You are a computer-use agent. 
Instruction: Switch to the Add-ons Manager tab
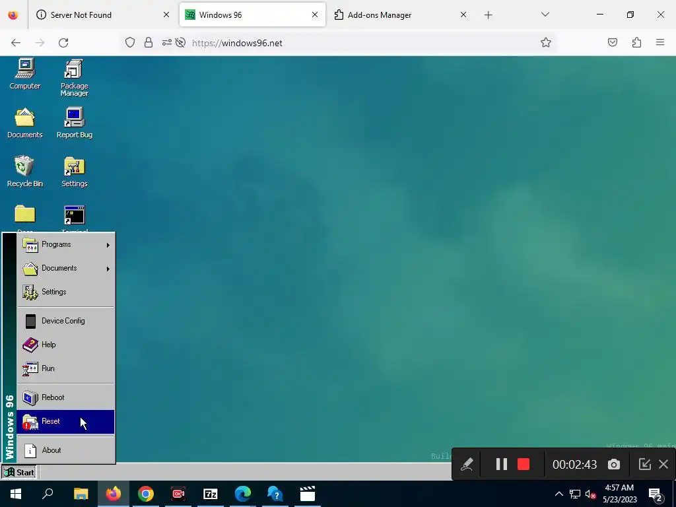tap(399, 15)
